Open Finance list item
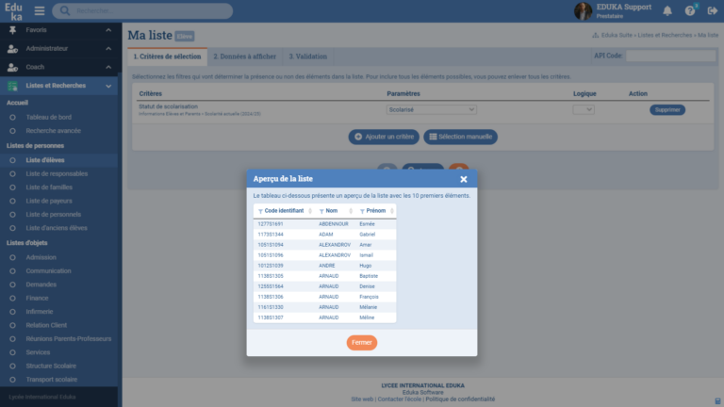 [37, 298]
